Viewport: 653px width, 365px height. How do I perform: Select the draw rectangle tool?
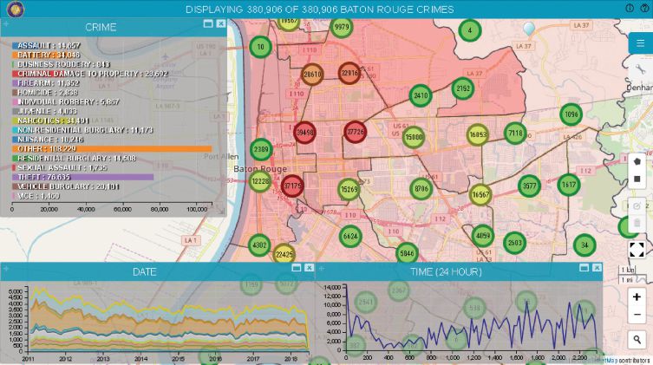point(637,179)
